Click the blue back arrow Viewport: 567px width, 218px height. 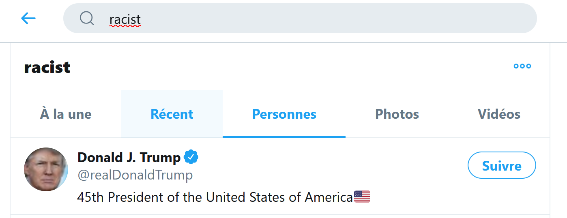point(28,18)
